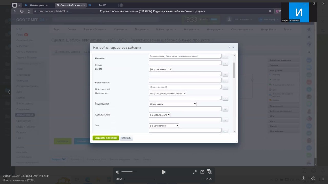Viewport: 328px width, 184px height.
Task: Open the Интеграции menu
Action: pos(215,29)
